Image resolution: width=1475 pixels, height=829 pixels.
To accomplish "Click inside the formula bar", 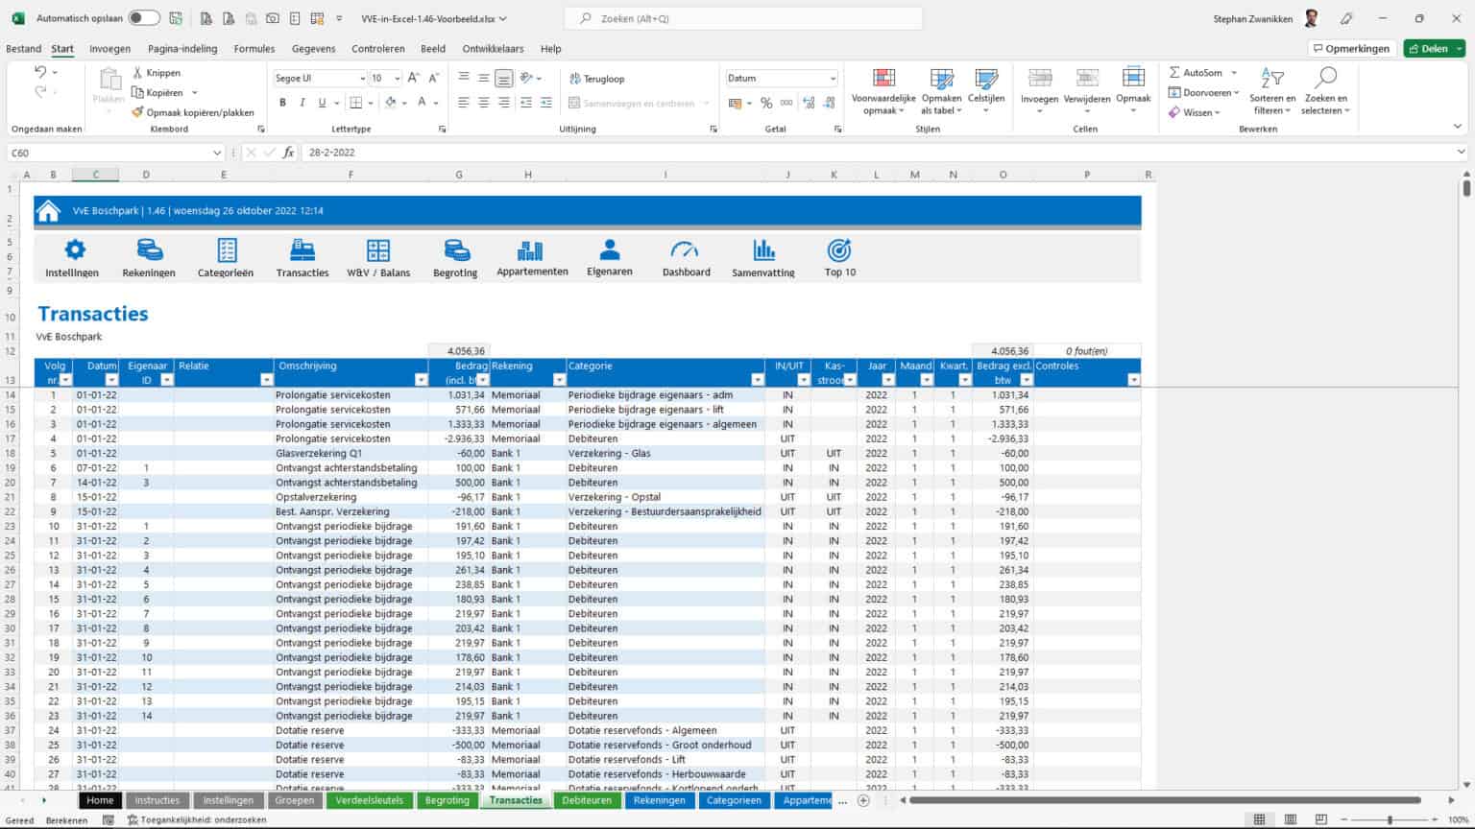I will 480,152.
